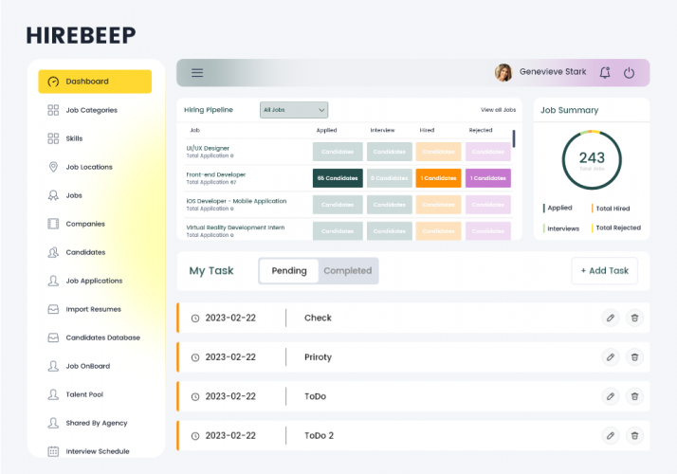Click the clock icon on Check task

[x=195, y=319]
